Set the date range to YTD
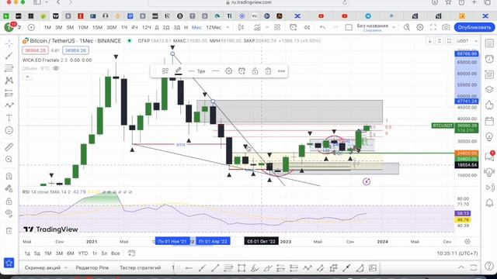Image resolution: width=497 pixels, height=279 pixels. click(x=83, y=253)
